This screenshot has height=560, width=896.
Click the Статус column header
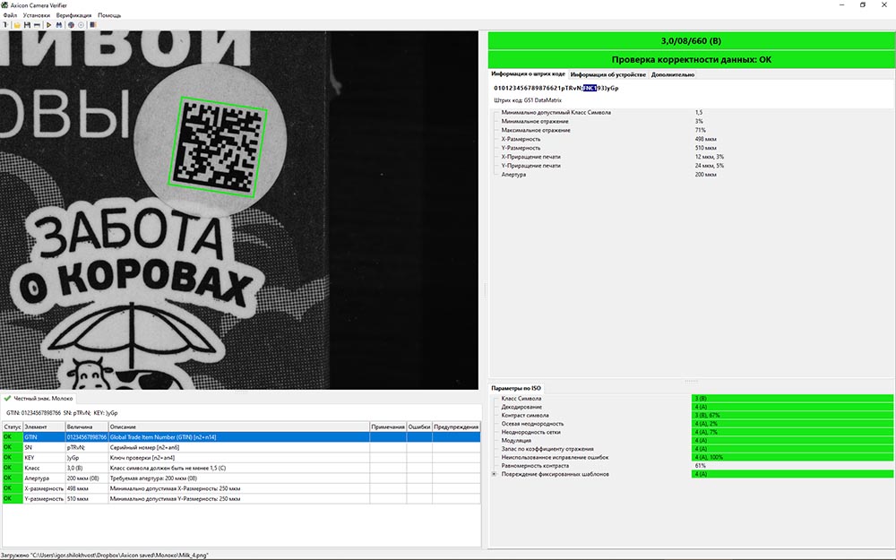[x=12, y=426]
